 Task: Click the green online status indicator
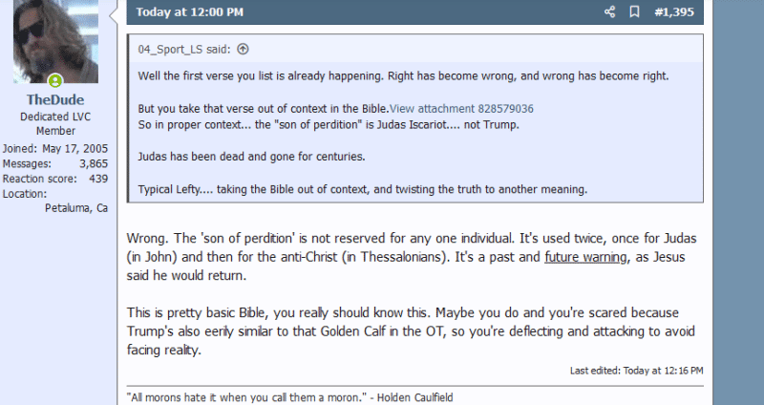[x=55, y=80]
